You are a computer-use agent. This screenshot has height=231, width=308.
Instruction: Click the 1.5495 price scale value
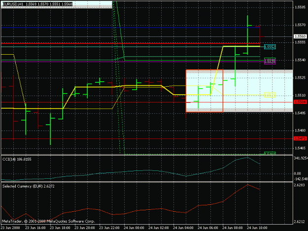click(x=300, y=113)
